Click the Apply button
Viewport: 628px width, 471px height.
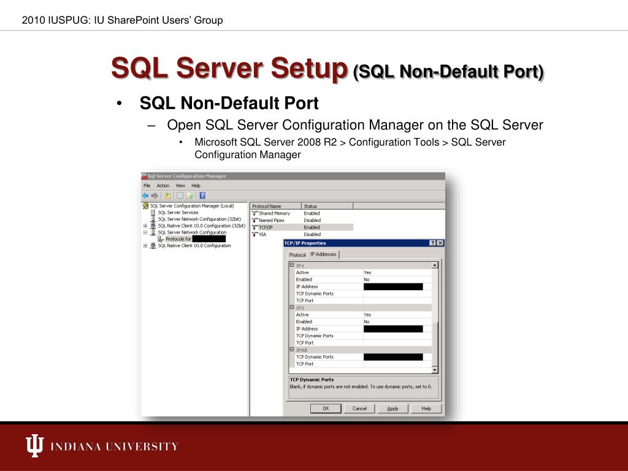click(x=393, y=408)
